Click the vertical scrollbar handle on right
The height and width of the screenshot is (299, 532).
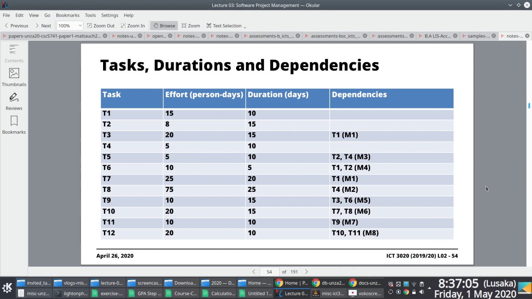[529, 106]
